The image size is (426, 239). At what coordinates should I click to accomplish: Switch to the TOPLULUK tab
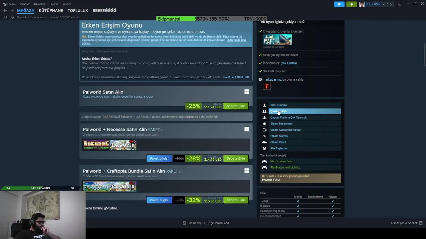coord(78,11)
